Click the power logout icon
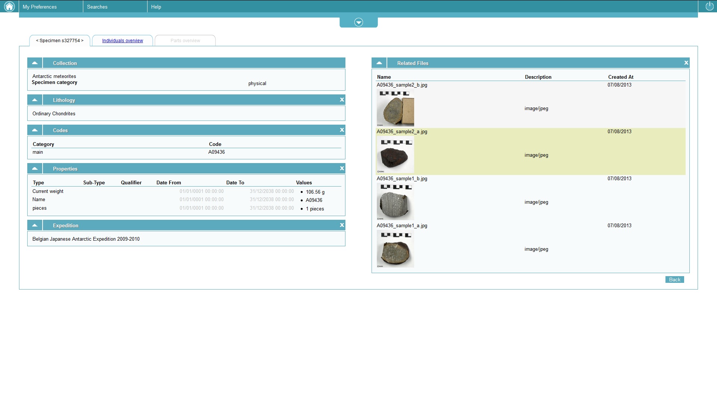 pyautogui.click(x=709, y=6)
